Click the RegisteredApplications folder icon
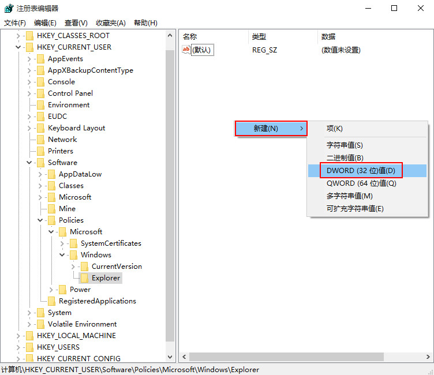This screenshot has height=375, width=434. 51,301
